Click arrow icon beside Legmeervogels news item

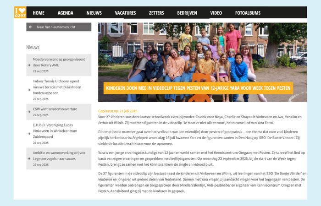click(29, 158)
